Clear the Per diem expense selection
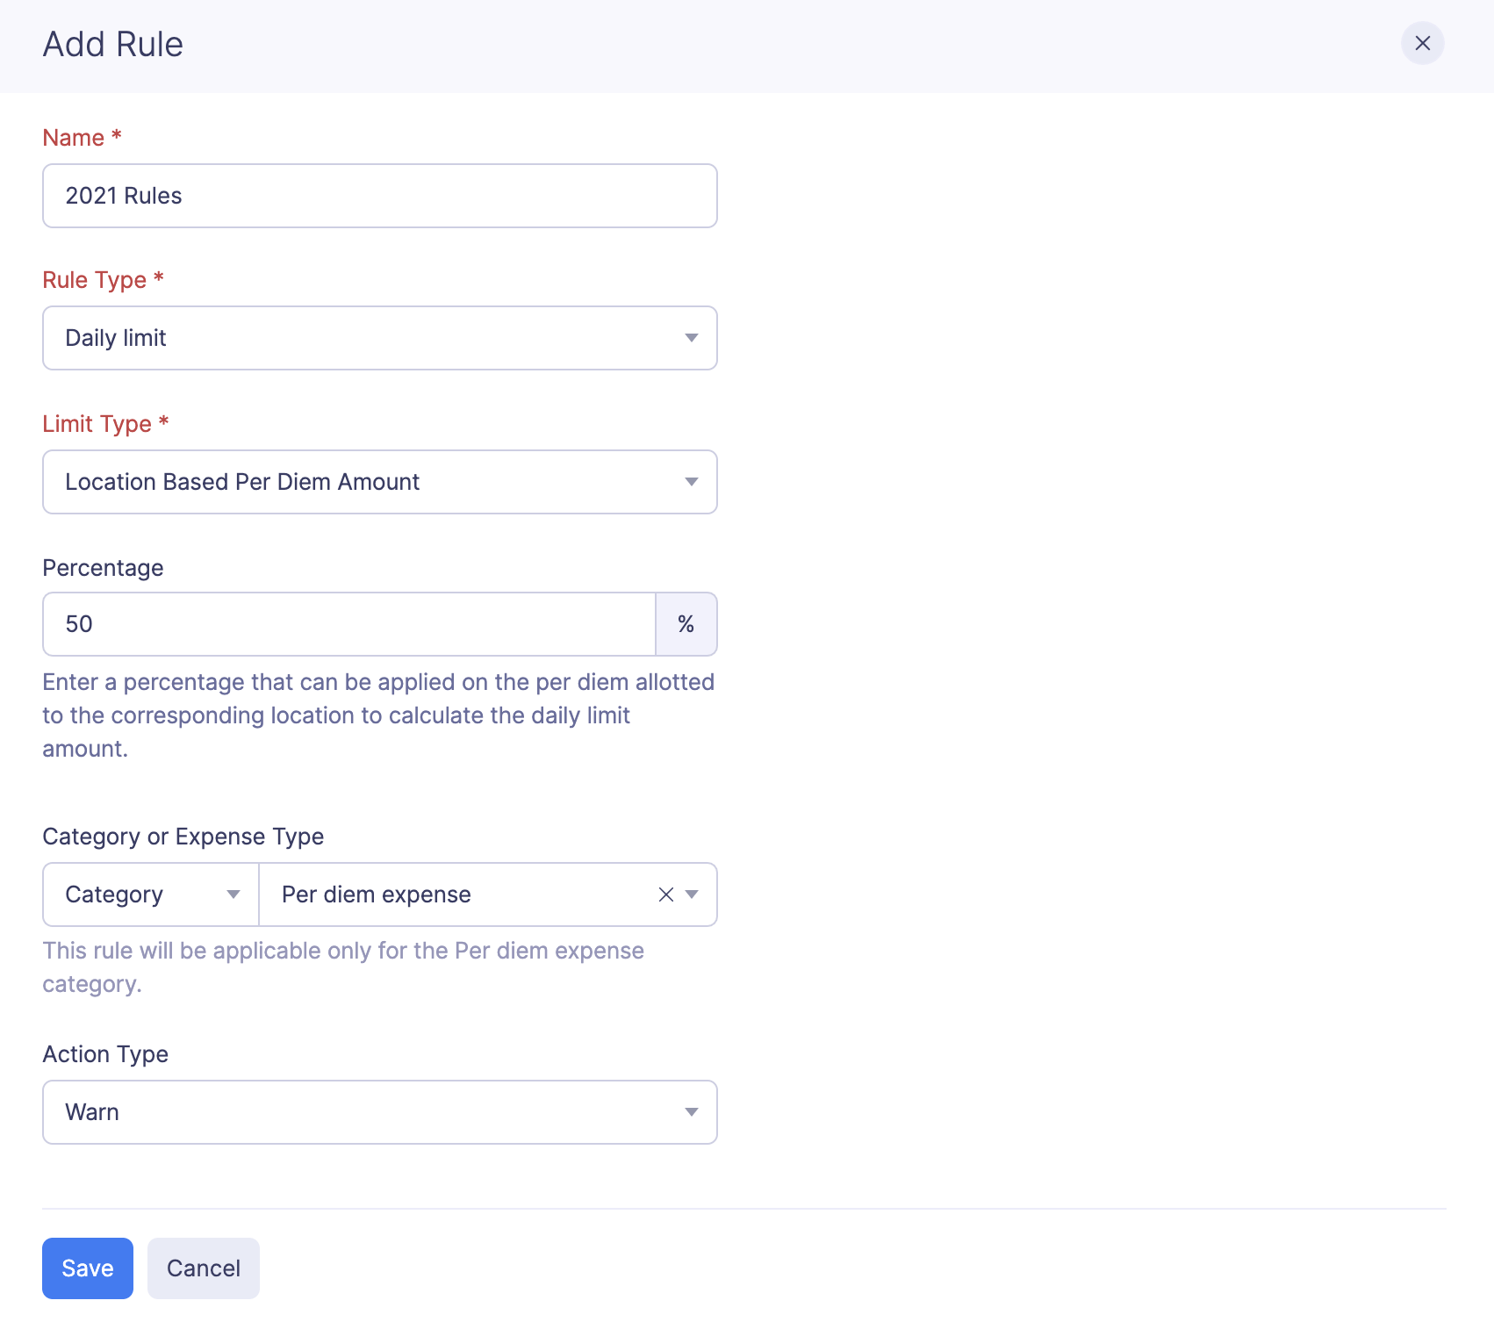Screen dimensions: 1494x1322 coord(666,895)
